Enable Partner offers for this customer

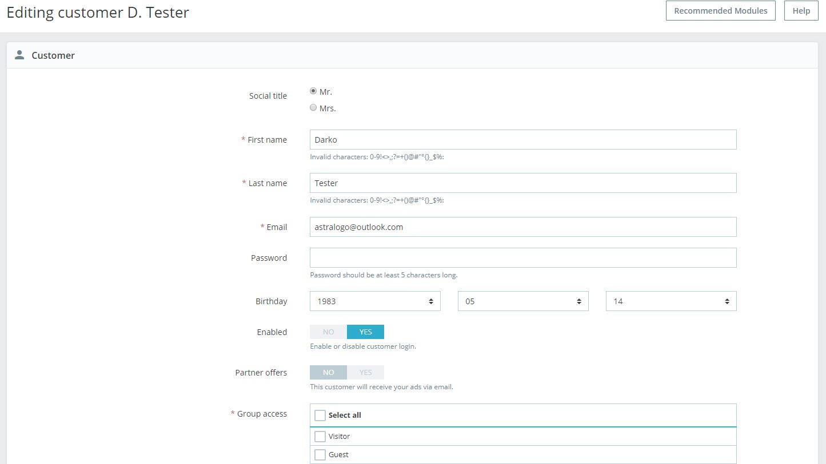coord(365,372)
